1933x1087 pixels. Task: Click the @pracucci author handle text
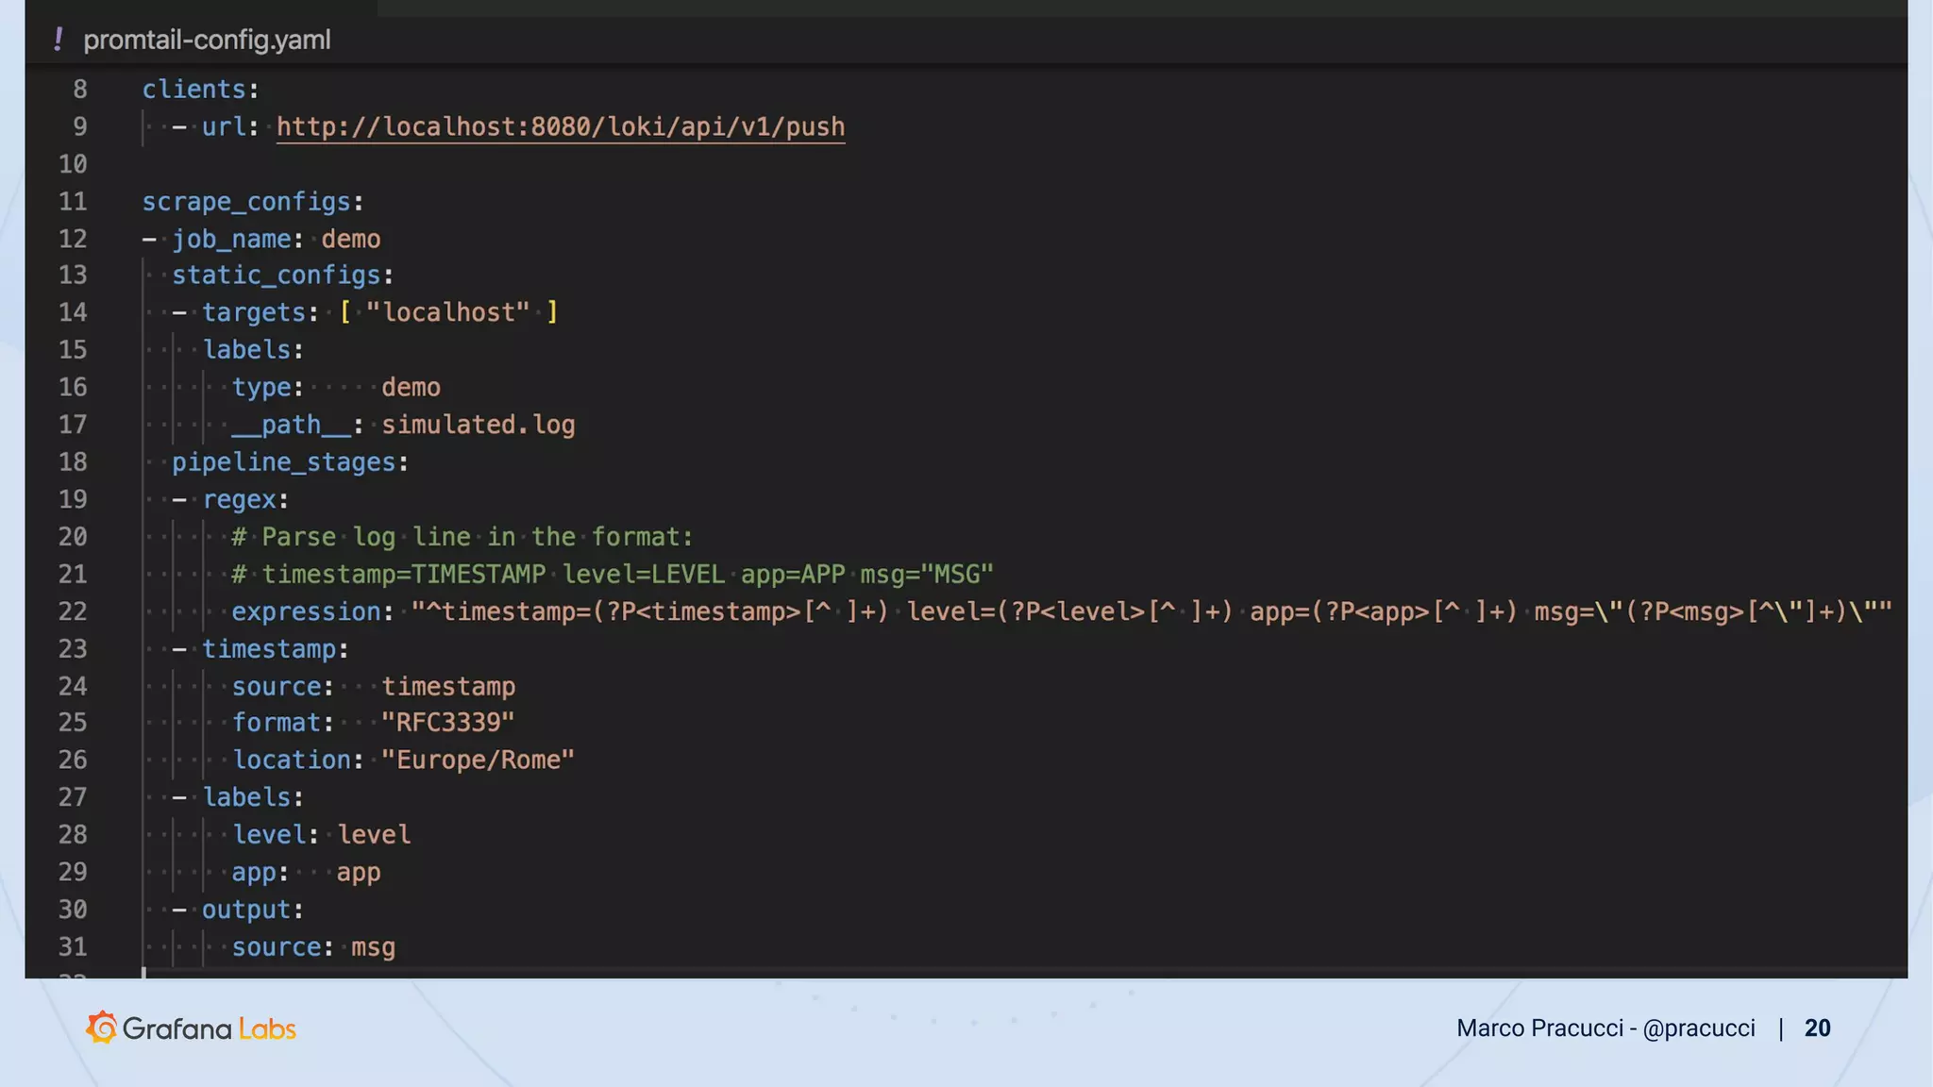click(1698, 1028)
